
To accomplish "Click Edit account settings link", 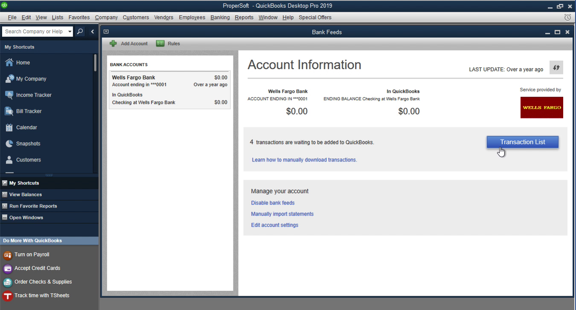I will pos(274,225).
